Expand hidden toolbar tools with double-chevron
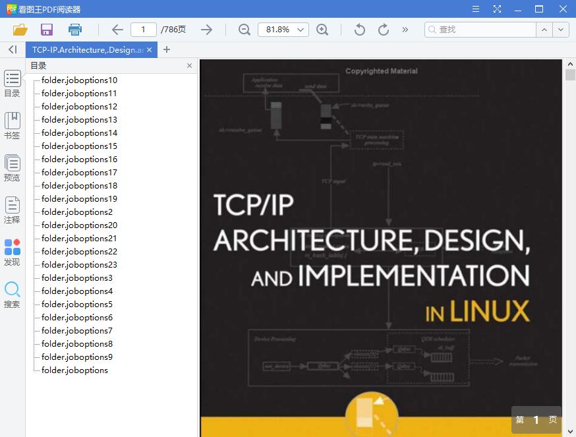This screenshot has width=576, height=437. point(405,29)
